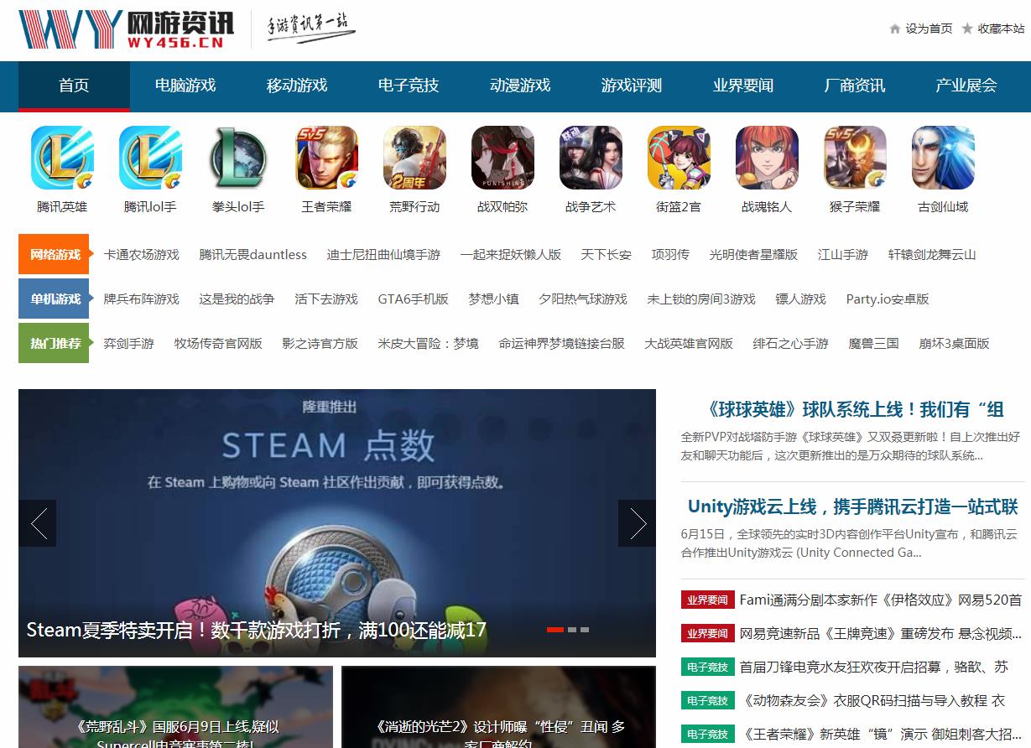Image resolution: width=1031 pixels, height=748 pixels.
Task: Go to 电脑游戏 navigation tab
Action: 185,86
